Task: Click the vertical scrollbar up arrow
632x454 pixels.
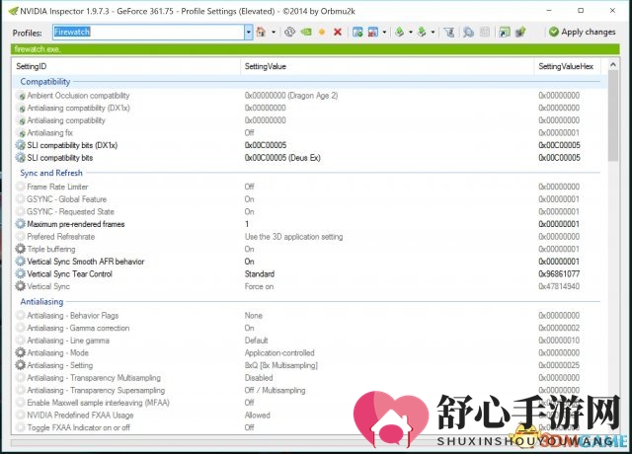Action: 613,64
